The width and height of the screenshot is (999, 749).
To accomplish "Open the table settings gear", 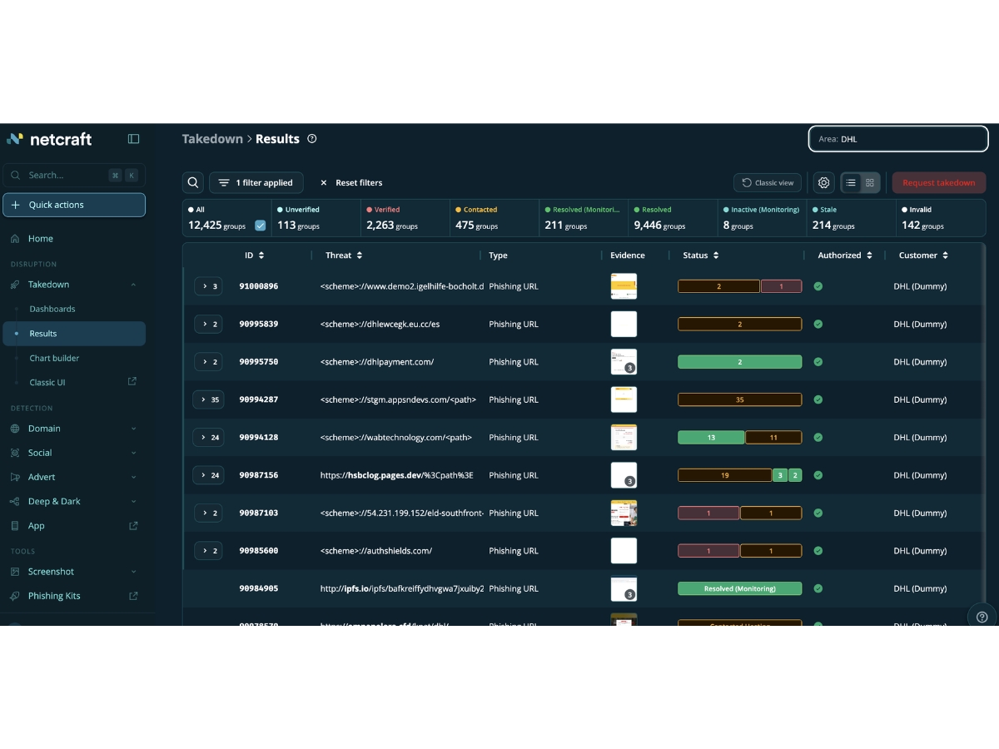I will [x=824, y=183].
